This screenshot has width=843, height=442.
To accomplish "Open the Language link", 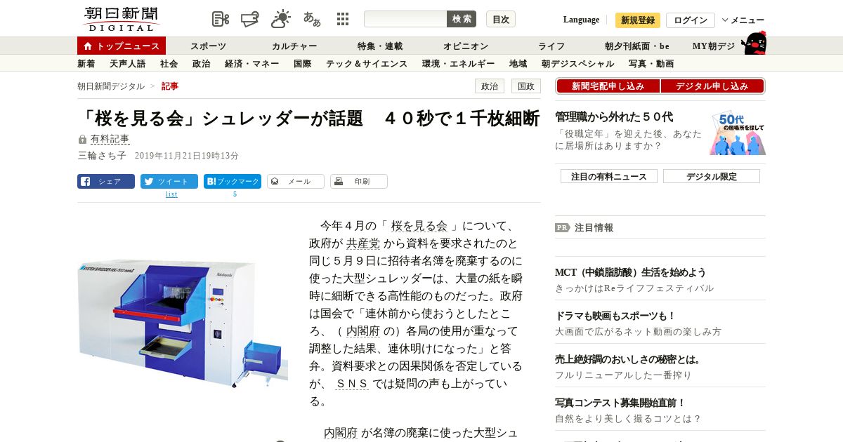I will (x=581, y=20).
